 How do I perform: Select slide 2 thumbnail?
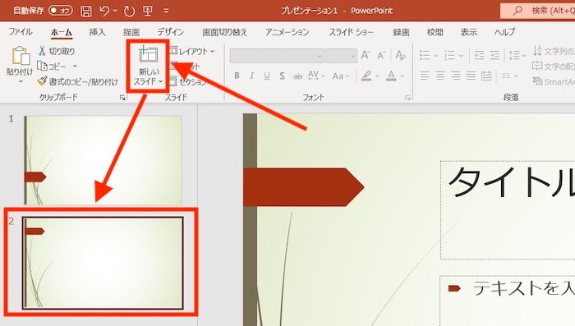(103, 263)
